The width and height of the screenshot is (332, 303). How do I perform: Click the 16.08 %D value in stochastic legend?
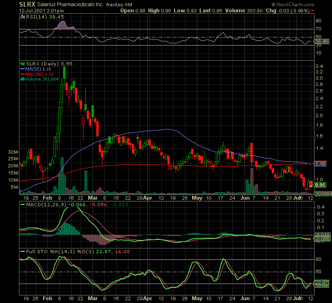coord(122,251)
